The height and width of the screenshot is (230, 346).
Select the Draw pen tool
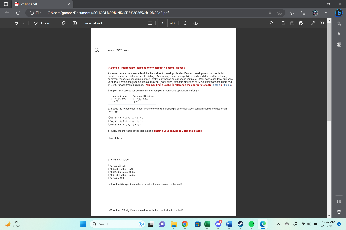pos(36,23)
